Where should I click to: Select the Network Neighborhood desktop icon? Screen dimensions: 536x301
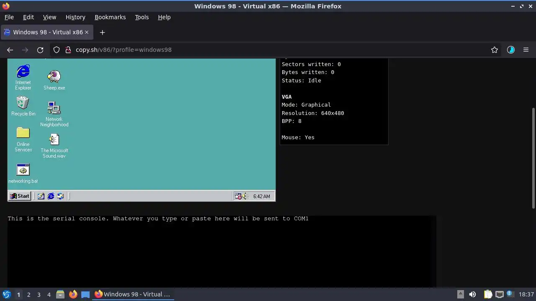(54, 114)
